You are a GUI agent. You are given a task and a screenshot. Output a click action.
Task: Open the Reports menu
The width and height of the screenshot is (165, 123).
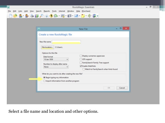47,11
